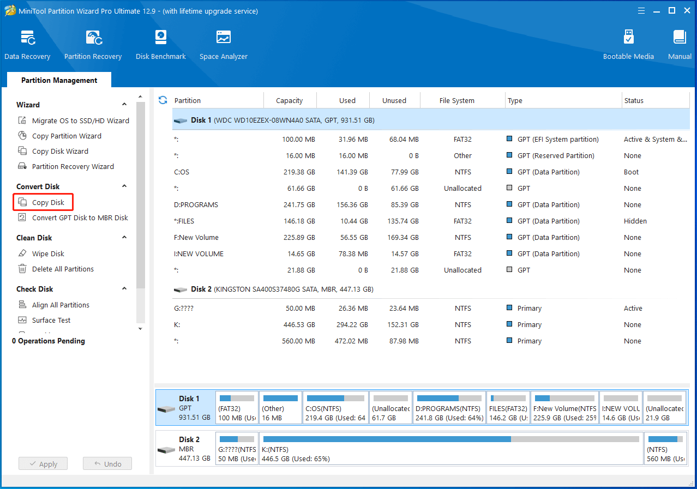Select the Disk 2 KINGSTON header row
The width and height of the screenshot is (697, 489).
tap(431, 289)
